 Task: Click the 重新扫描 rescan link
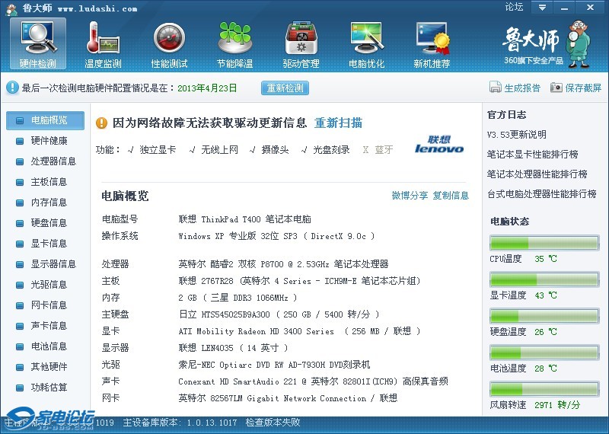338,123
